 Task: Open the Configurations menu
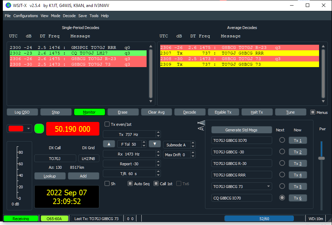[x=26, y=16]
